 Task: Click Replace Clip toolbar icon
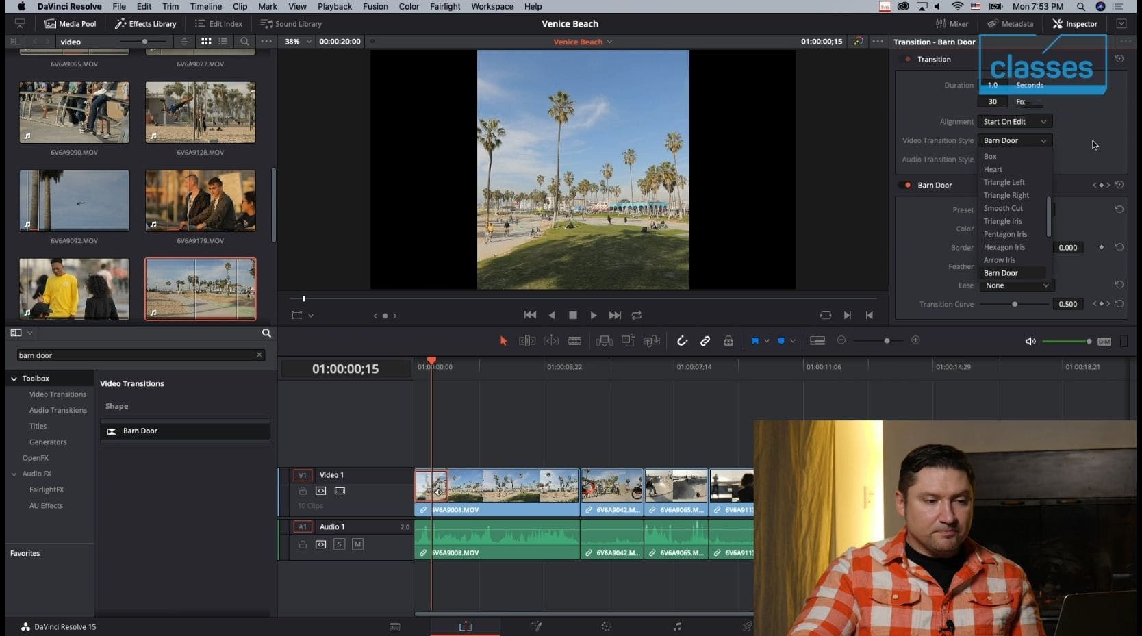tap(652, 341)
